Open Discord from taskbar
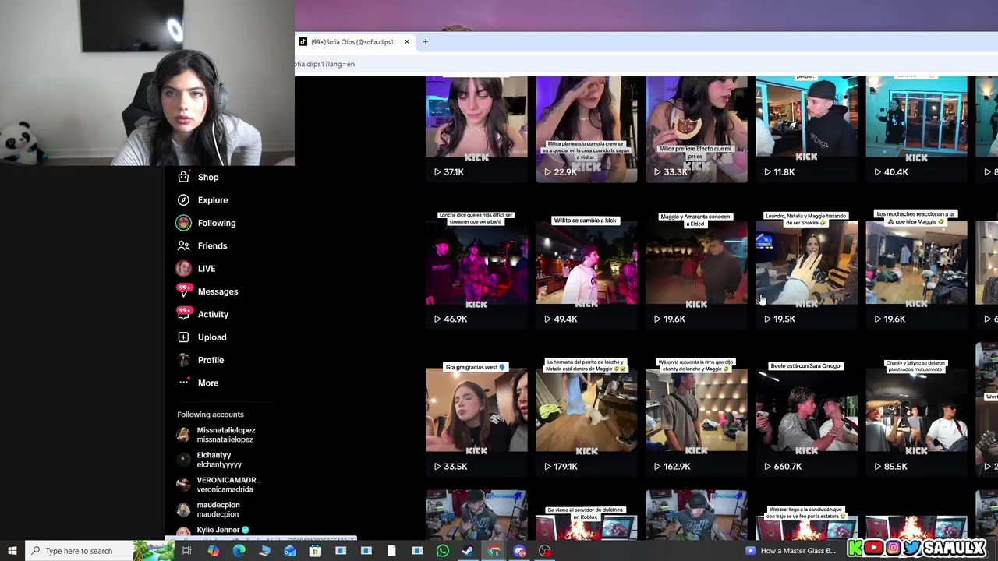The image size is (998, 561). click(519, 551)
